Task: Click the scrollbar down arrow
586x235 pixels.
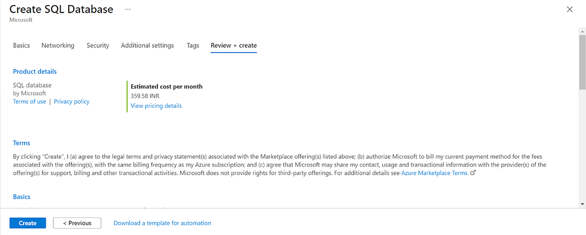Action: tap(582, 204)
